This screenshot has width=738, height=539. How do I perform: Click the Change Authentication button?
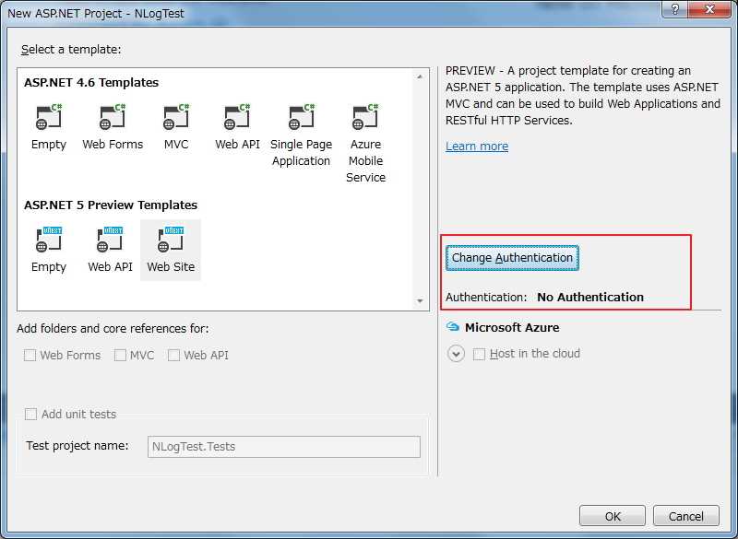(512, 258)
